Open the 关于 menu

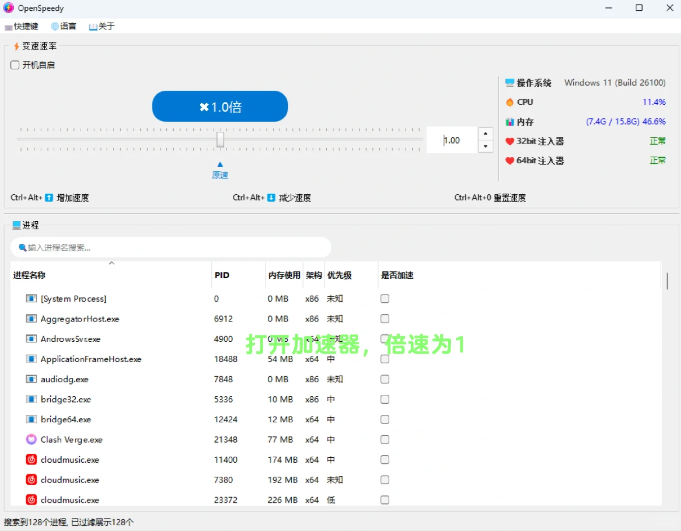(102, 26)
